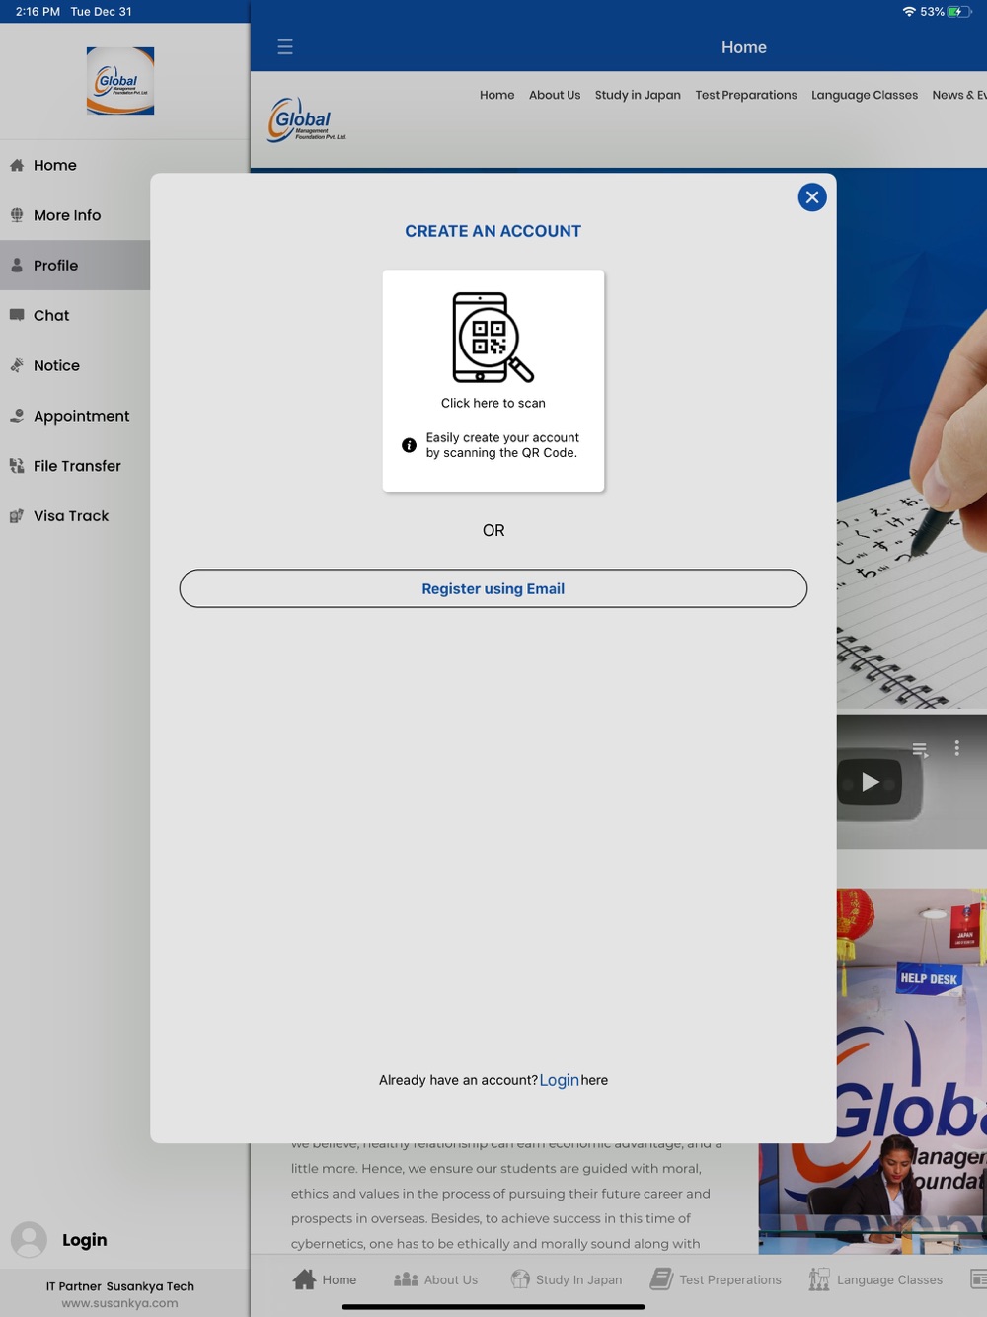Click the Visa Track icon

(x=17, y=516)
